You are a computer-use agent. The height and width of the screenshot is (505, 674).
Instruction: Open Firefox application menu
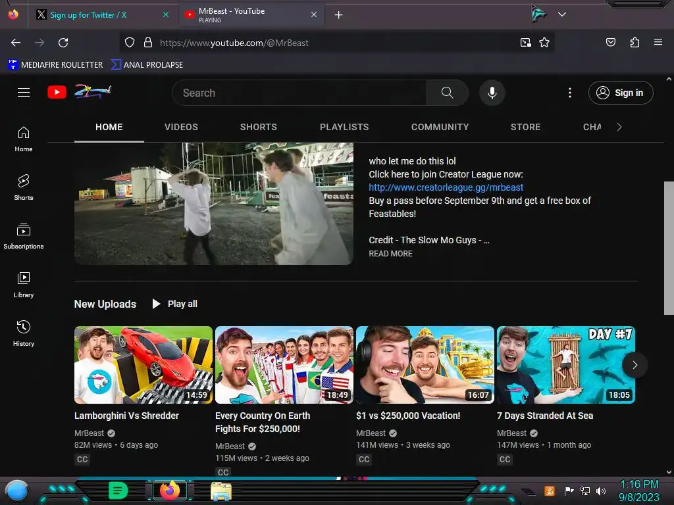tap(658, 42)
